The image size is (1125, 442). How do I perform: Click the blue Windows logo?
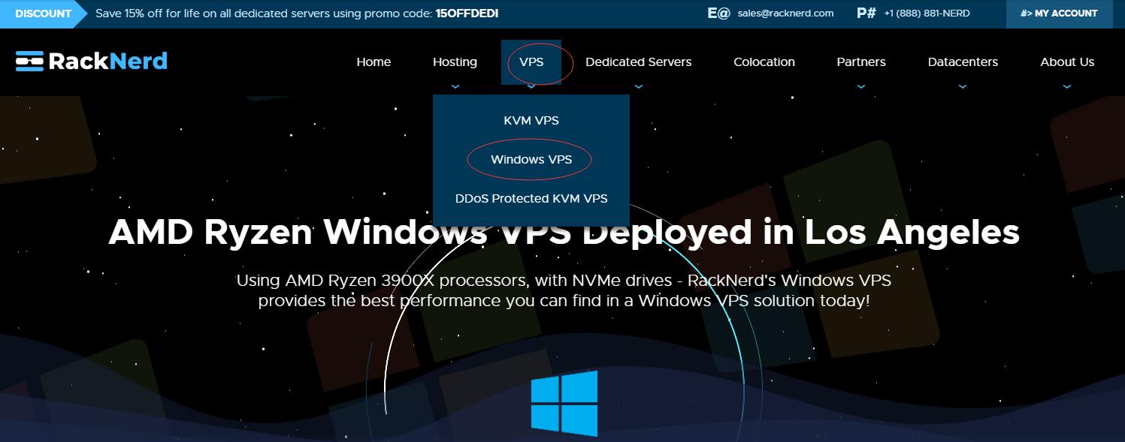point(564,403)
